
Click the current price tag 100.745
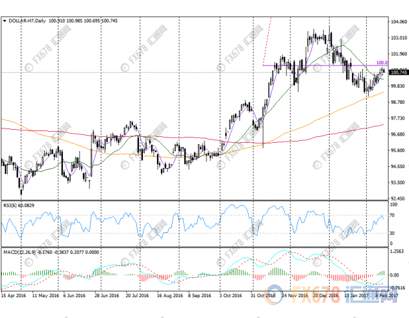398,73
